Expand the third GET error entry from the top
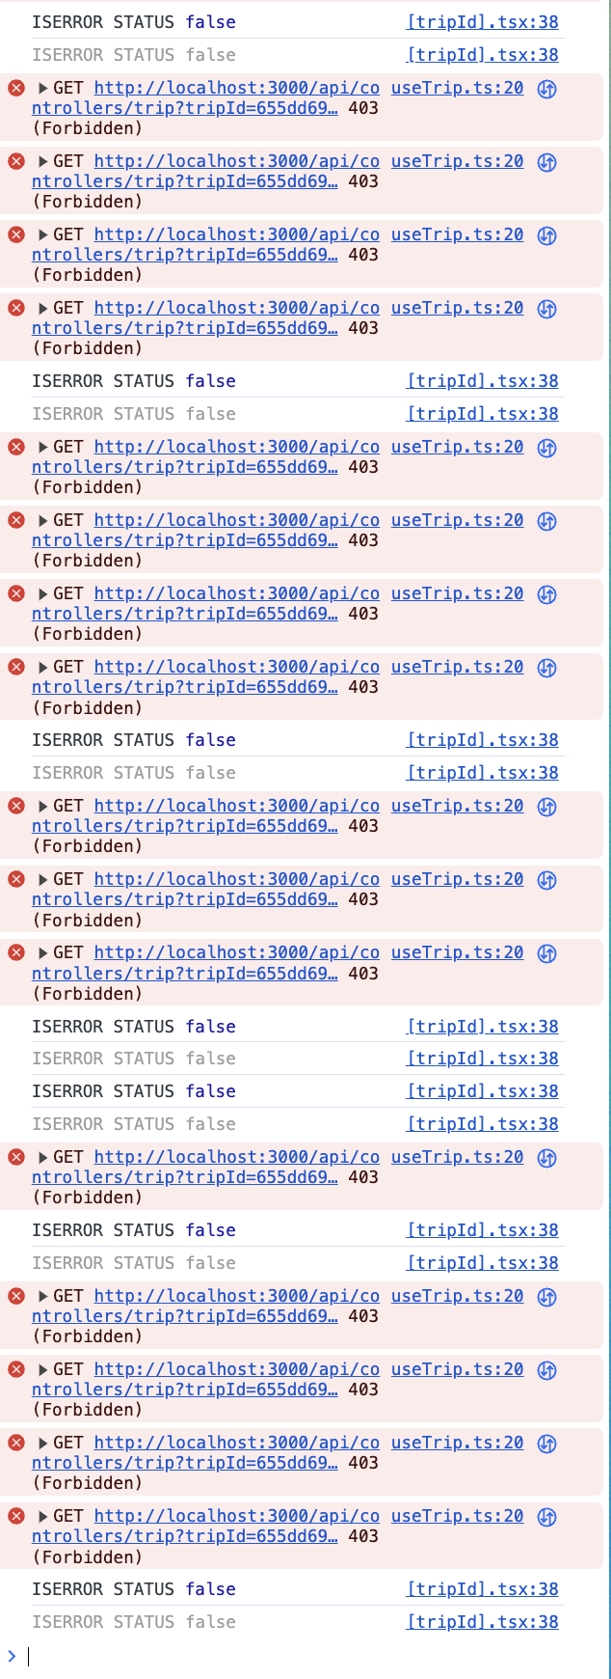 [42, 234]
